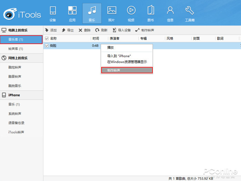Click the 封面 column header
Viewport: 241px width, 181px height.
(196, 39)
